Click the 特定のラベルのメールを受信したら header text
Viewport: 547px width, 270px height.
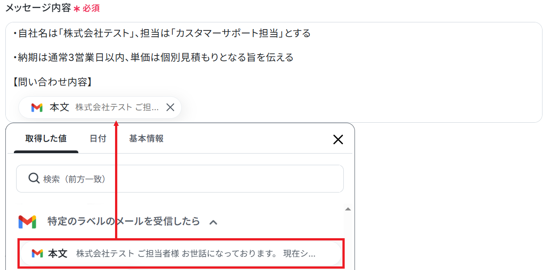[124, 222]
